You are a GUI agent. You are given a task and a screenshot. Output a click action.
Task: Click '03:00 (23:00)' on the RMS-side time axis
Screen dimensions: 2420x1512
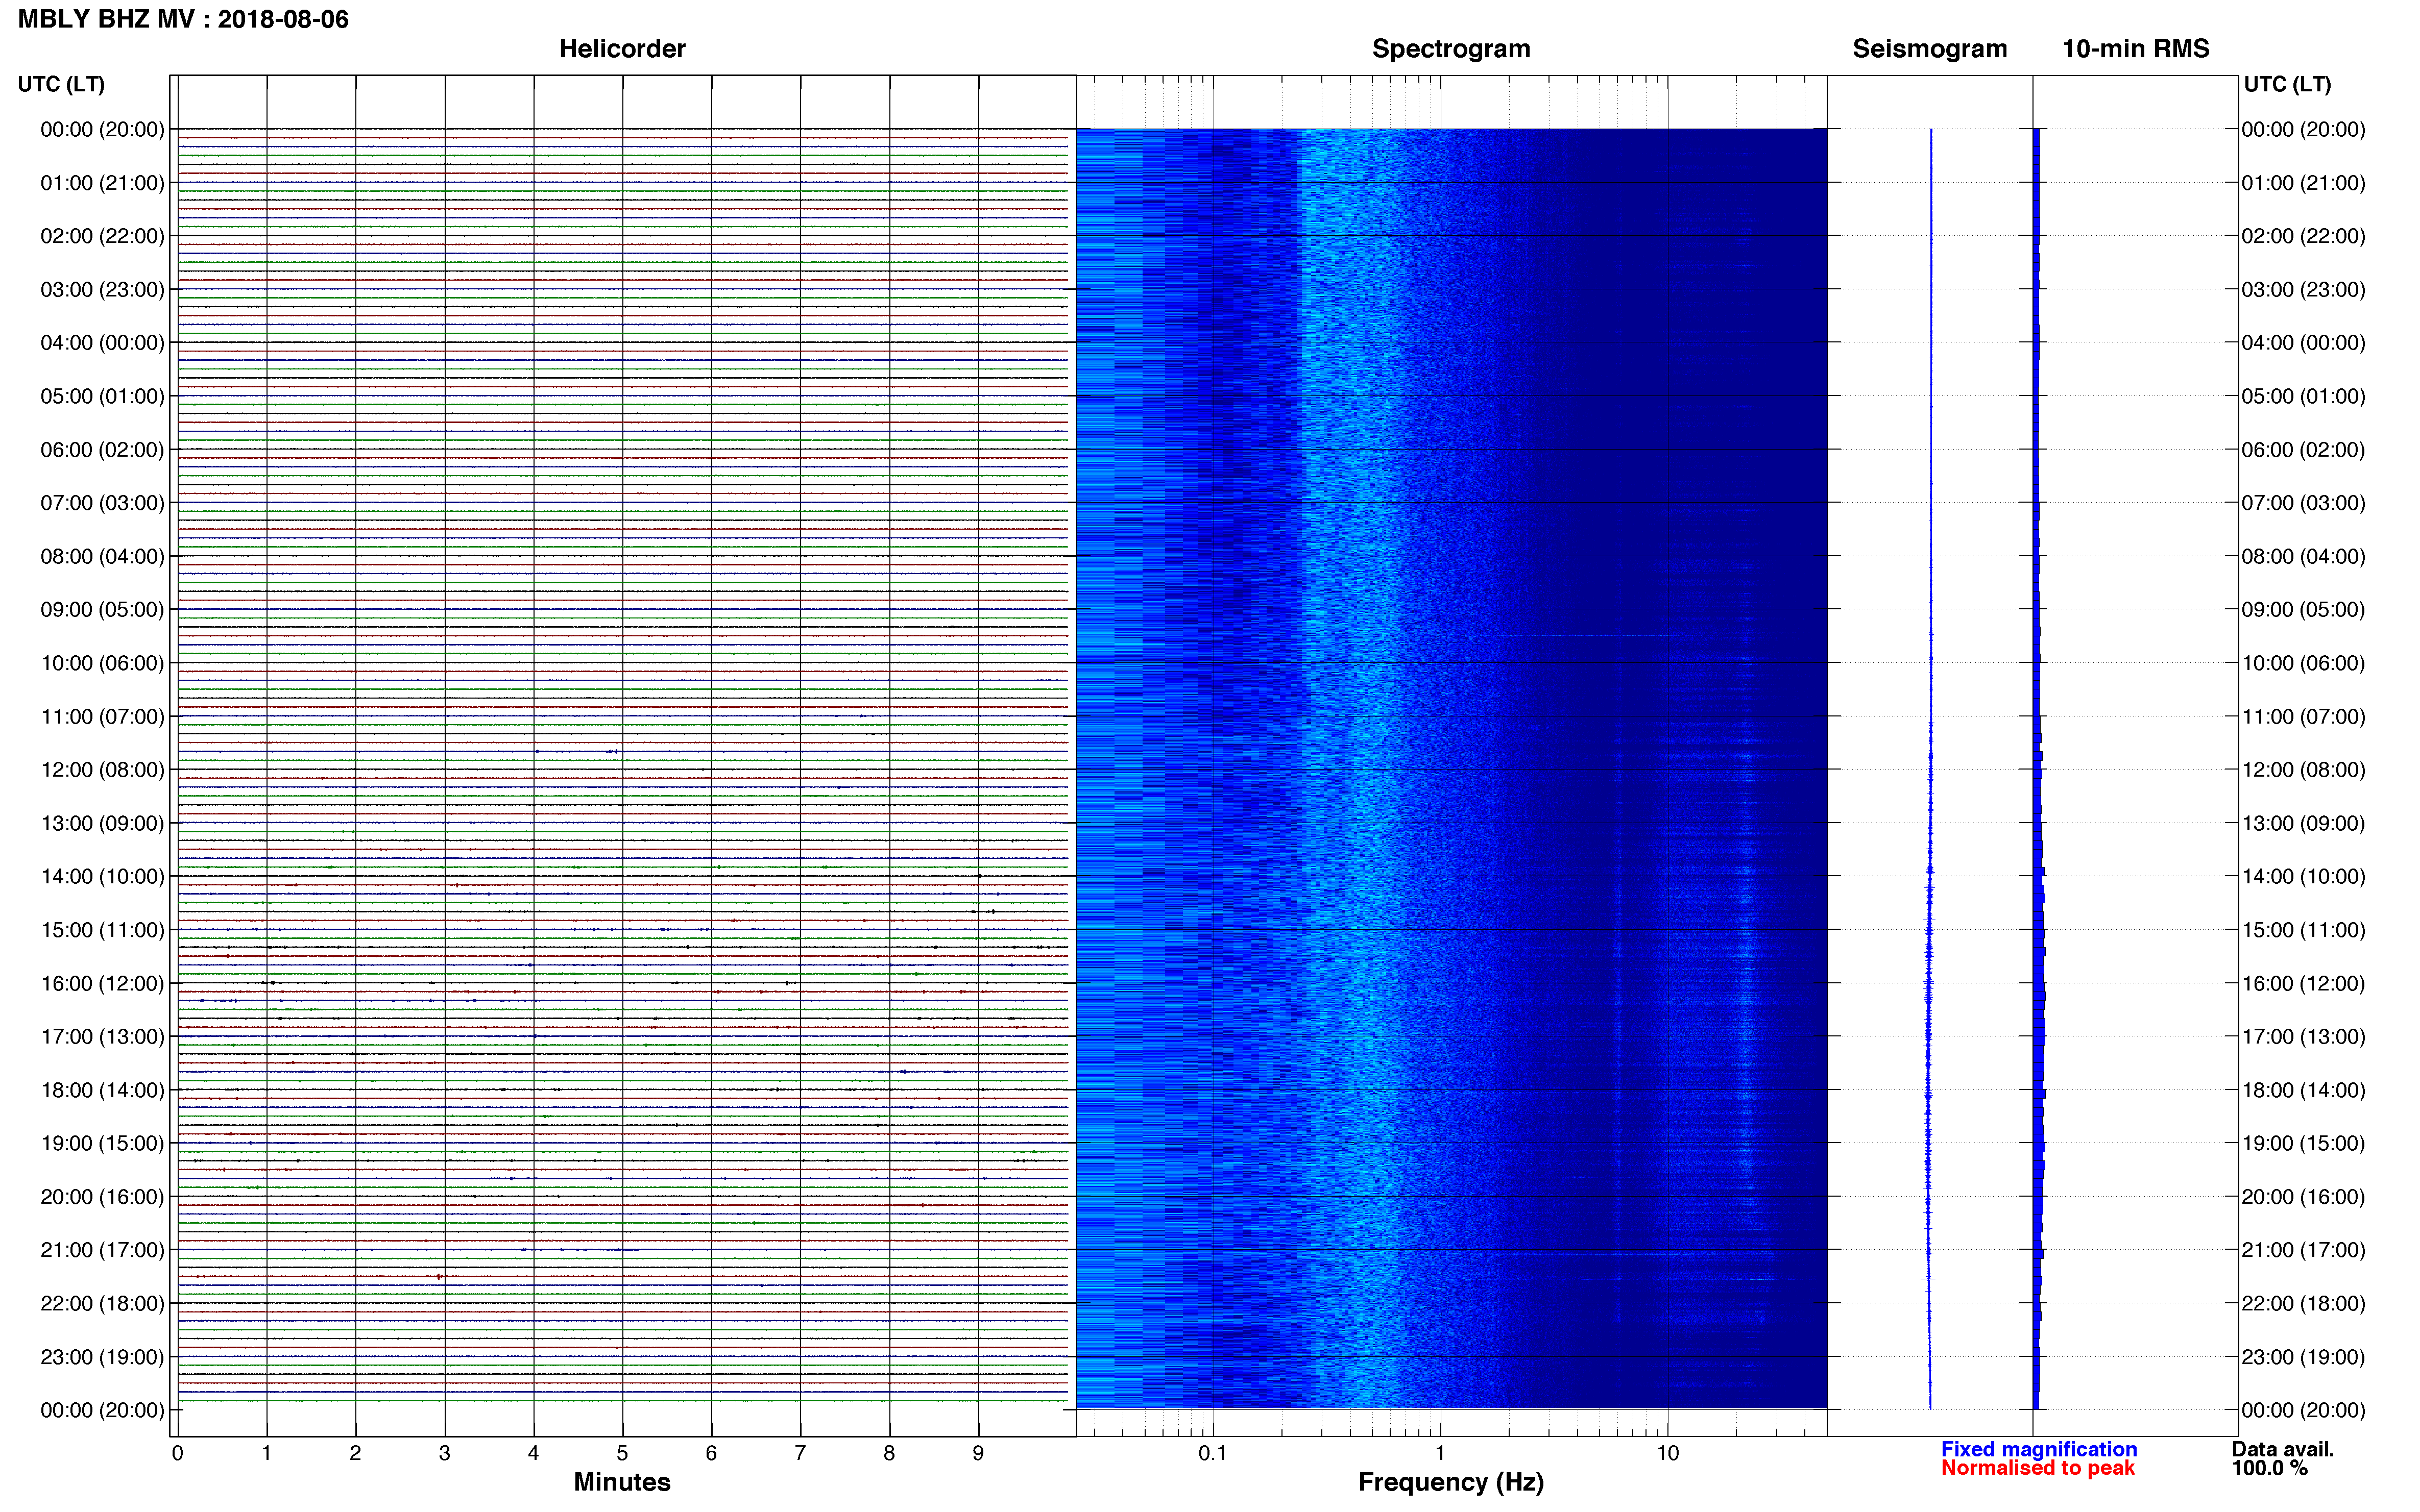[x=2304, y=290]
